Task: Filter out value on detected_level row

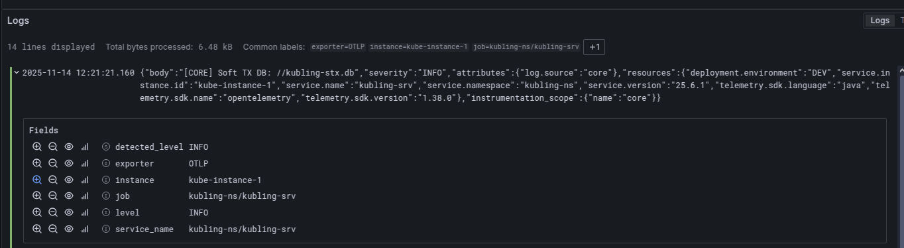Action: pos(53,147)
